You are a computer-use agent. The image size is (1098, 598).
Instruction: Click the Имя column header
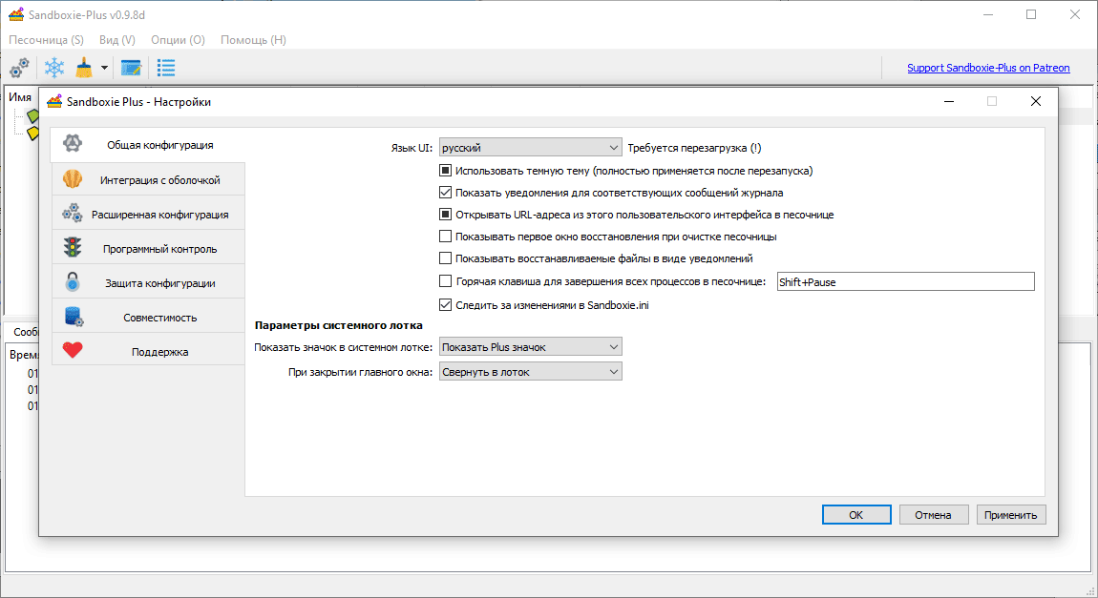(x=20, y=97)
